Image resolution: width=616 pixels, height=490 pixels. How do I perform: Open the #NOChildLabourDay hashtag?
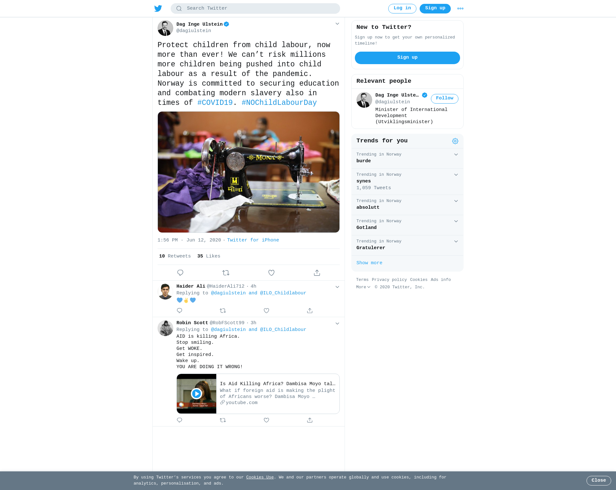point(279,103)
